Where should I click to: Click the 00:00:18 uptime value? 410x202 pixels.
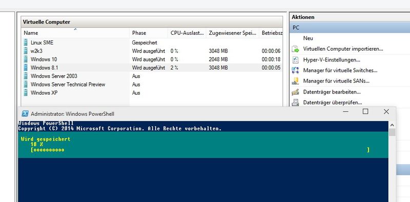tap(271, 59)
